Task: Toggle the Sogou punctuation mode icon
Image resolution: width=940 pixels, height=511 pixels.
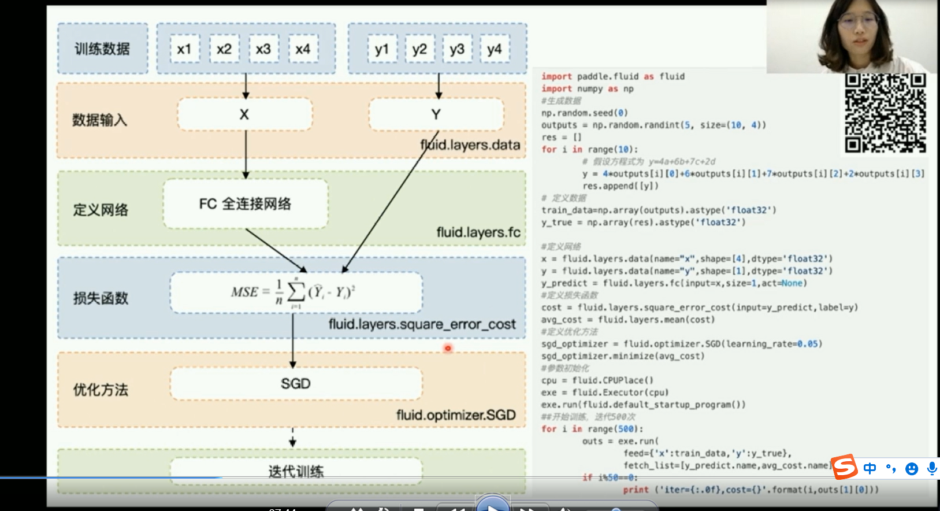Action: click(891, 468)
